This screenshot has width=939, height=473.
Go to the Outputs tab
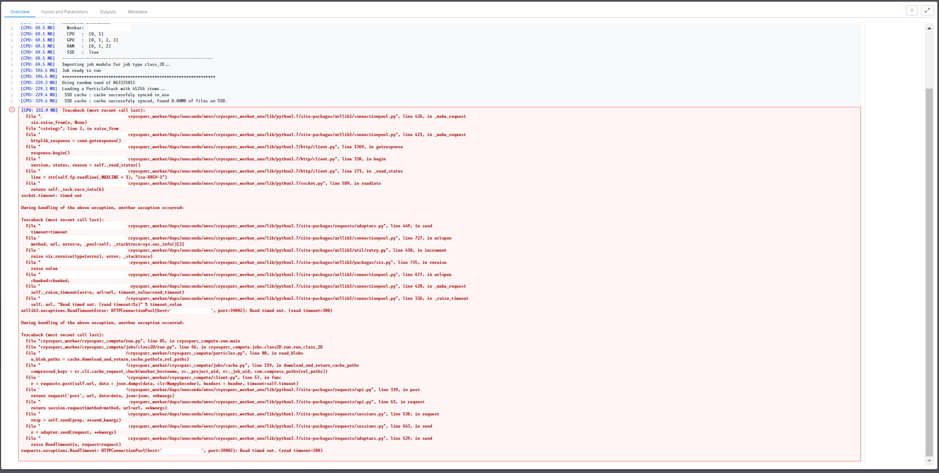tap(108, 12)
